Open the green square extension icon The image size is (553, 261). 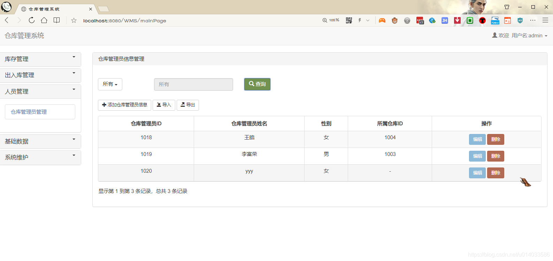470,20
